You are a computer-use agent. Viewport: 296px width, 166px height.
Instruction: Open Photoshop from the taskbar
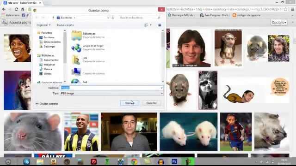point(174,161)
